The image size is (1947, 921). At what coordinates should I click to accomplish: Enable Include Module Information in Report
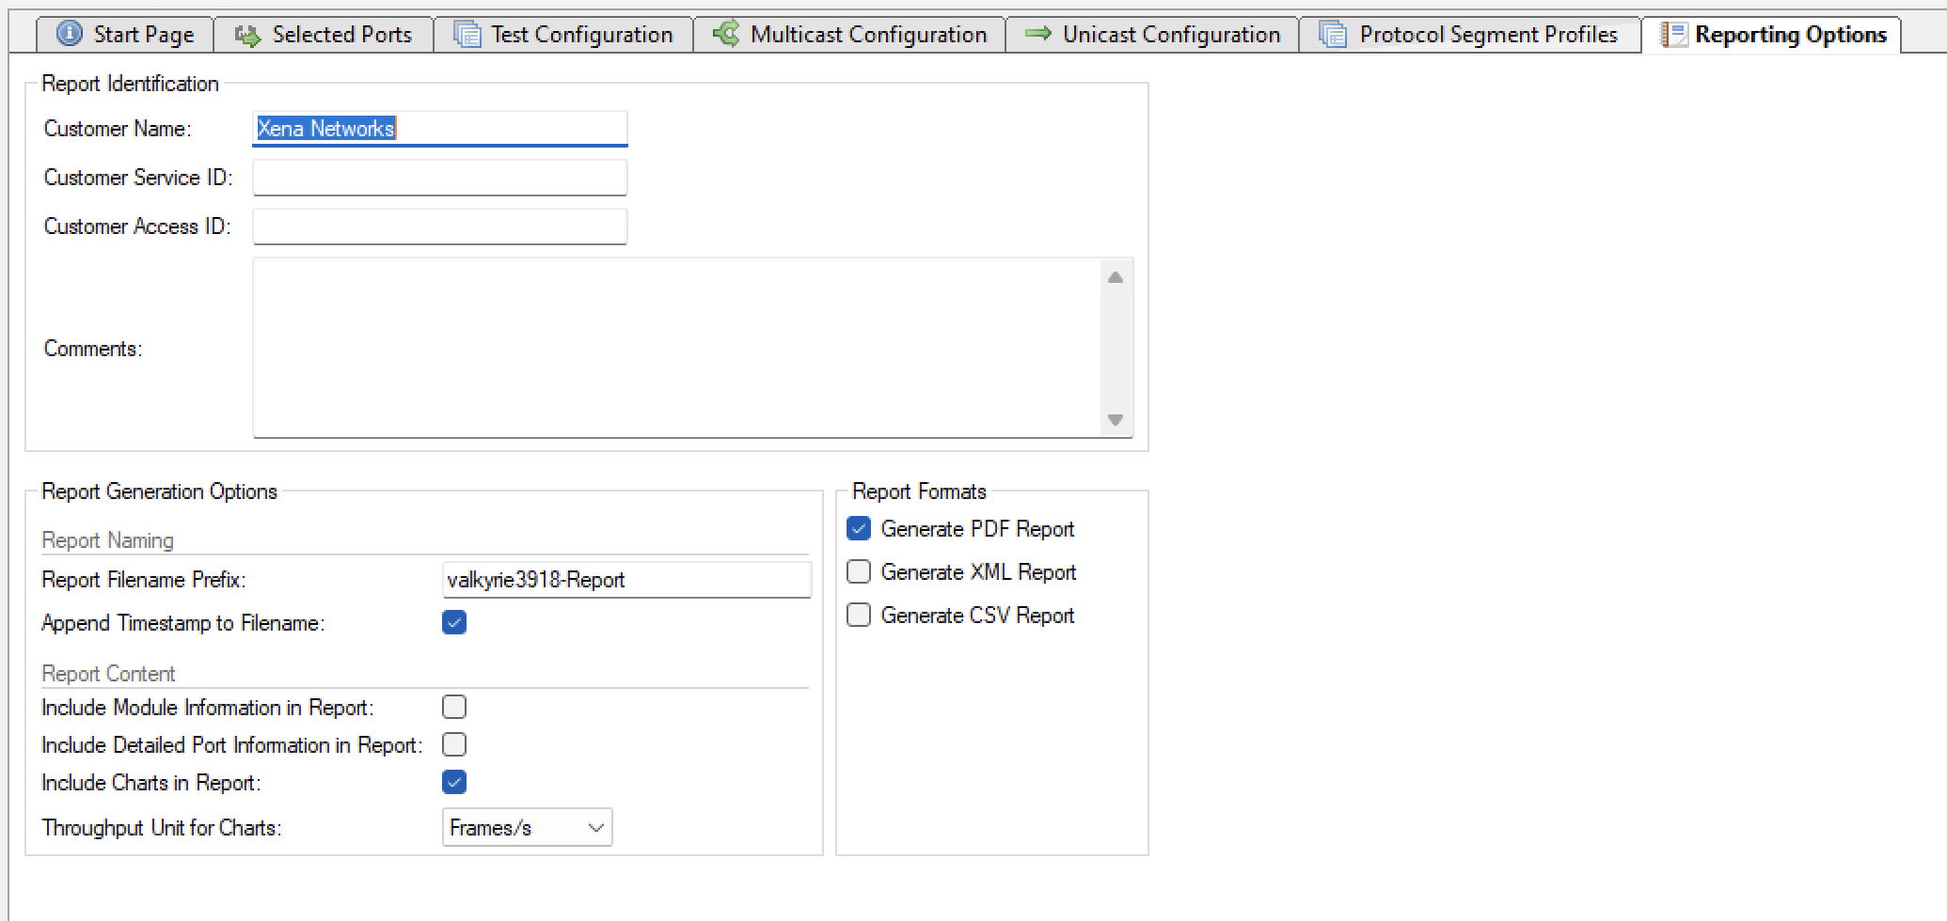pyautogui.click(x=454, y=707)
